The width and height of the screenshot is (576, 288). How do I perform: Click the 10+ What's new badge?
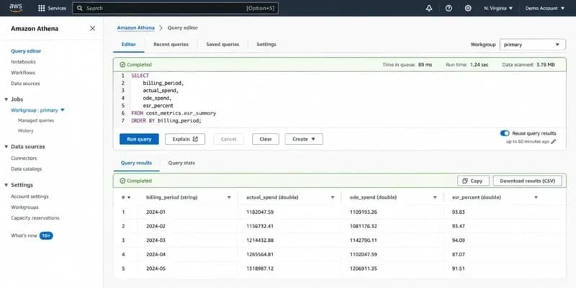coord(46,236)
